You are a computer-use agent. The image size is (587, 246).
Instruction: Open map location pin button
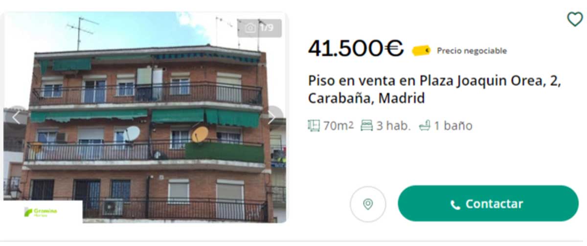368,204
